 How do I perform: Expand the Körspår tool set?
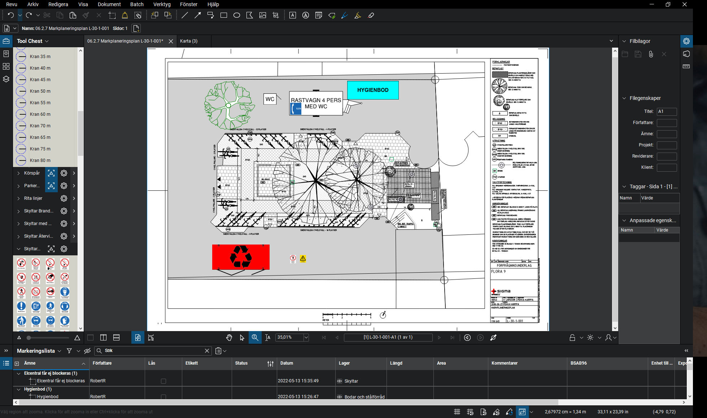[18, 173]
